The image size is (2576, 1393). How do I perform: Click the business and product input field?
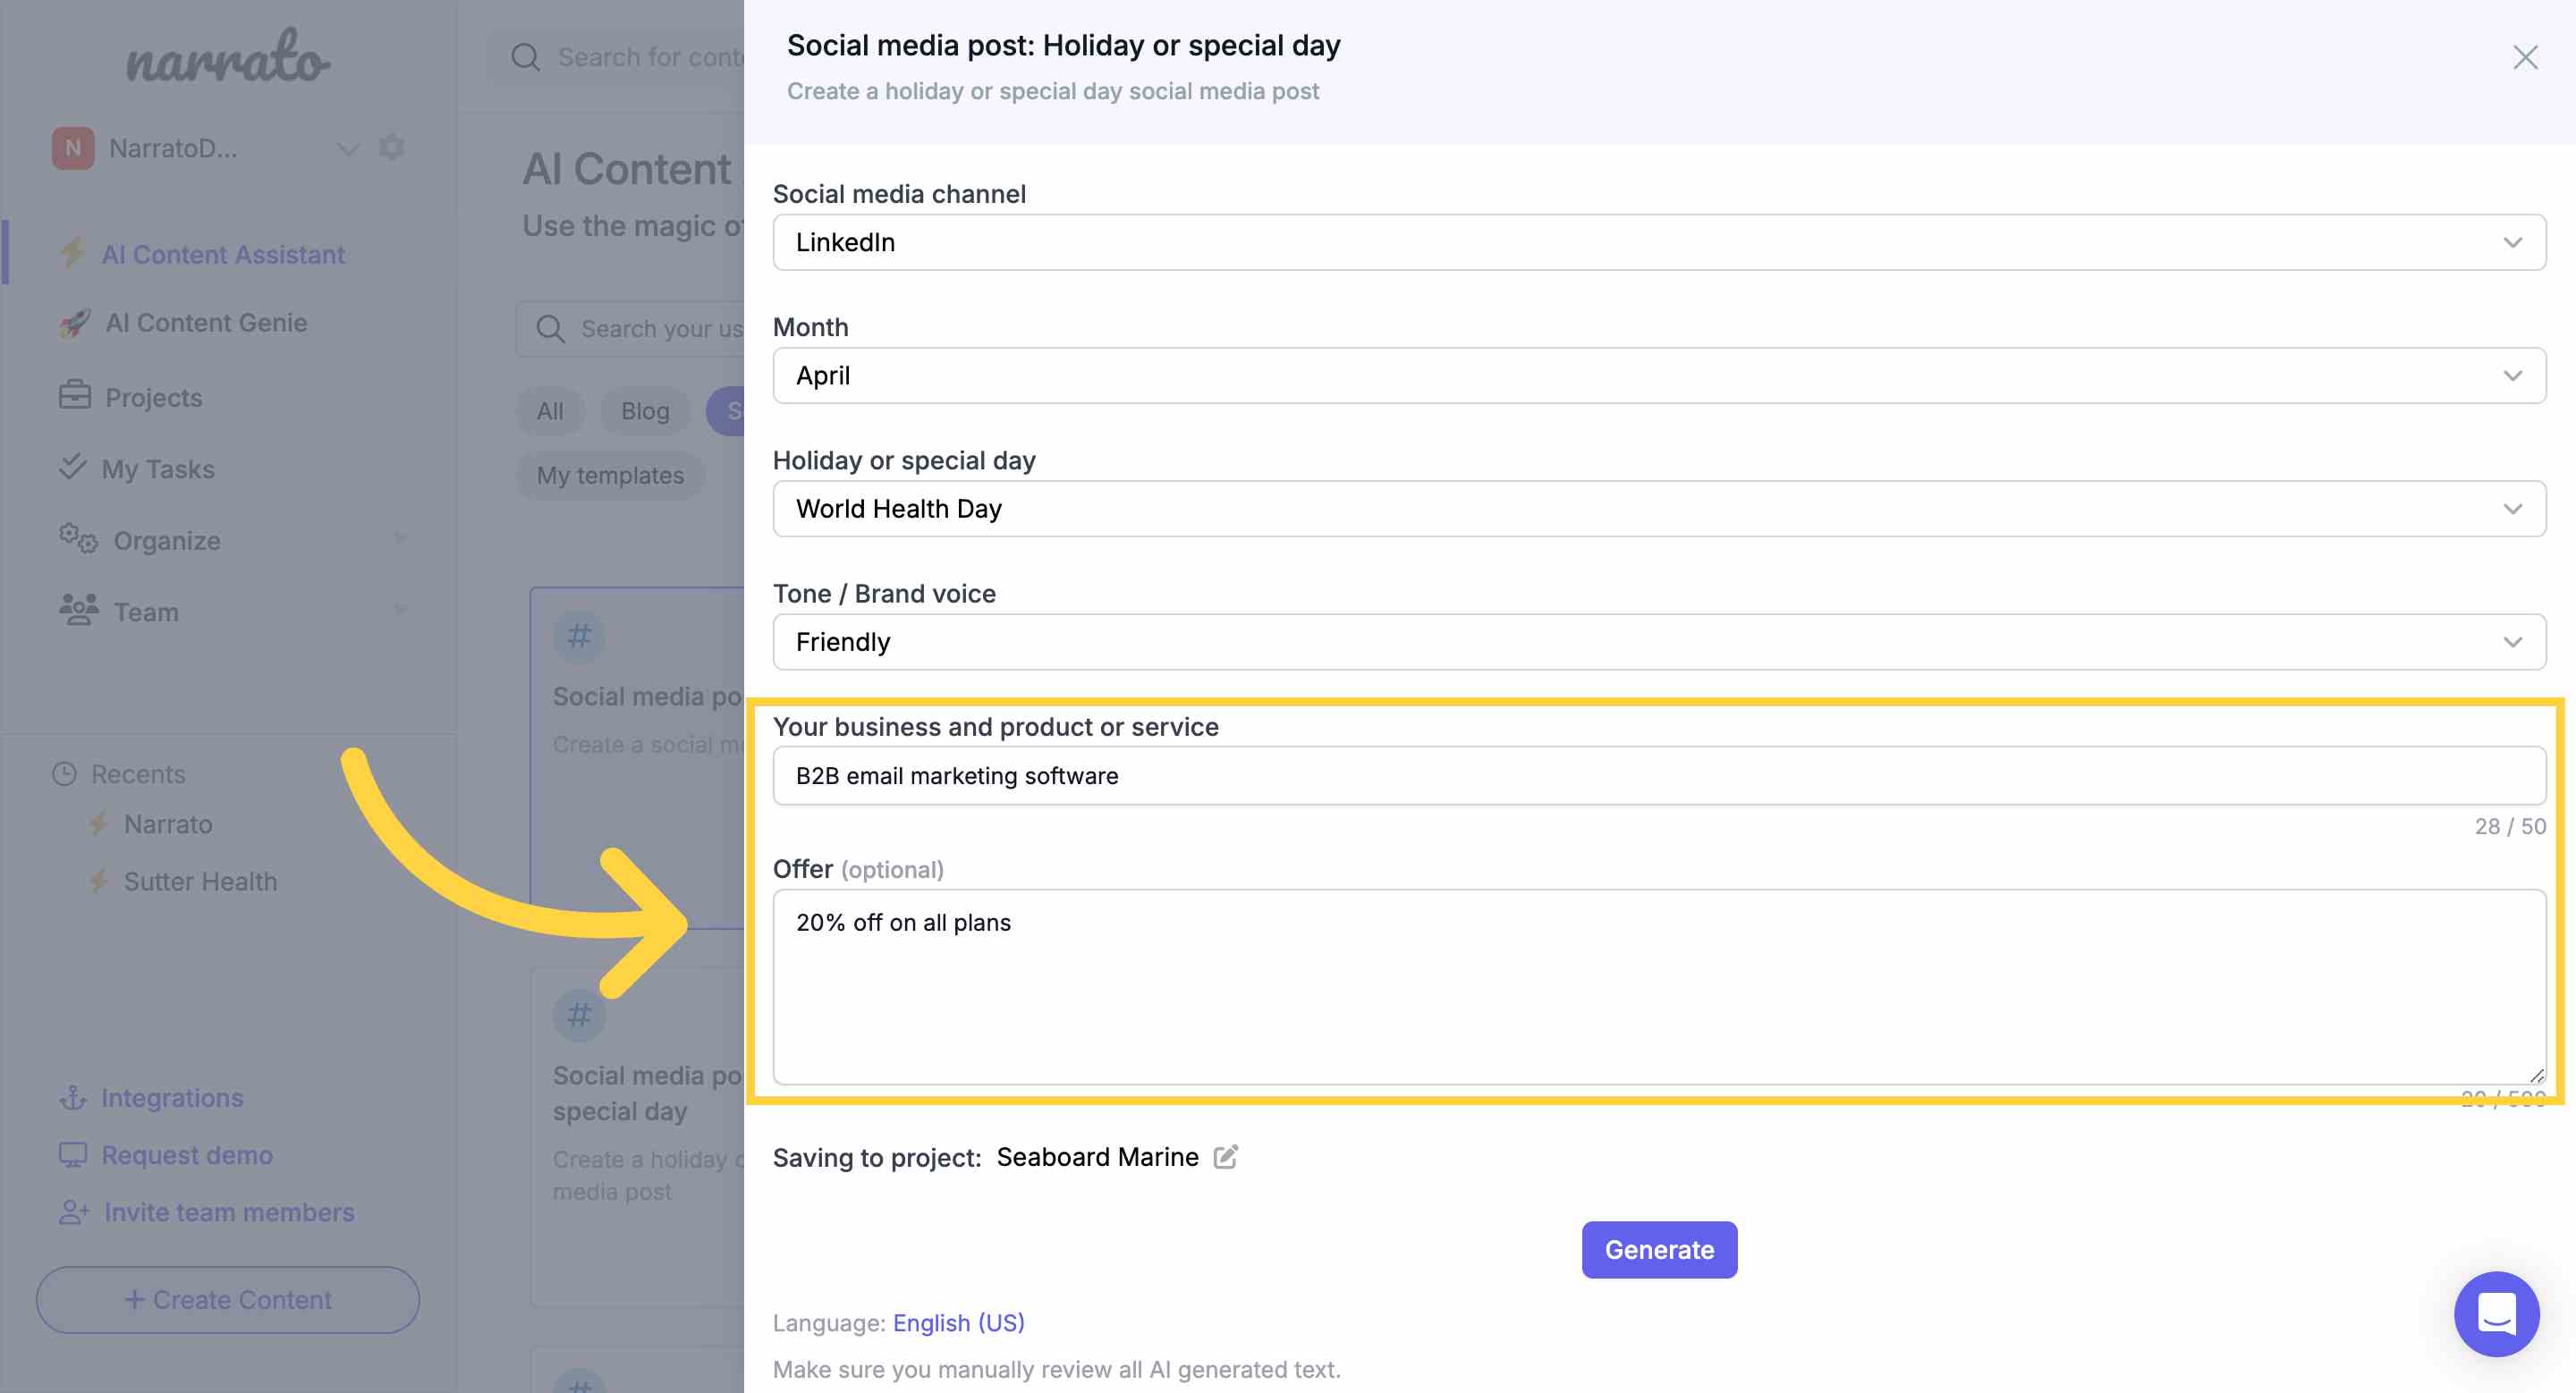(1659, 775)
